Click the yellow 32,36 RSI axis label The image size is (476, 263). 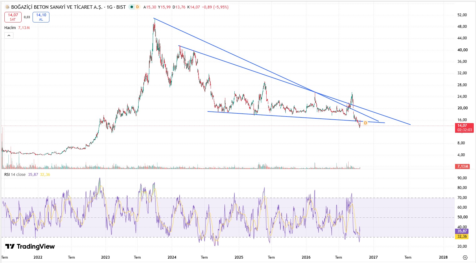462,236
